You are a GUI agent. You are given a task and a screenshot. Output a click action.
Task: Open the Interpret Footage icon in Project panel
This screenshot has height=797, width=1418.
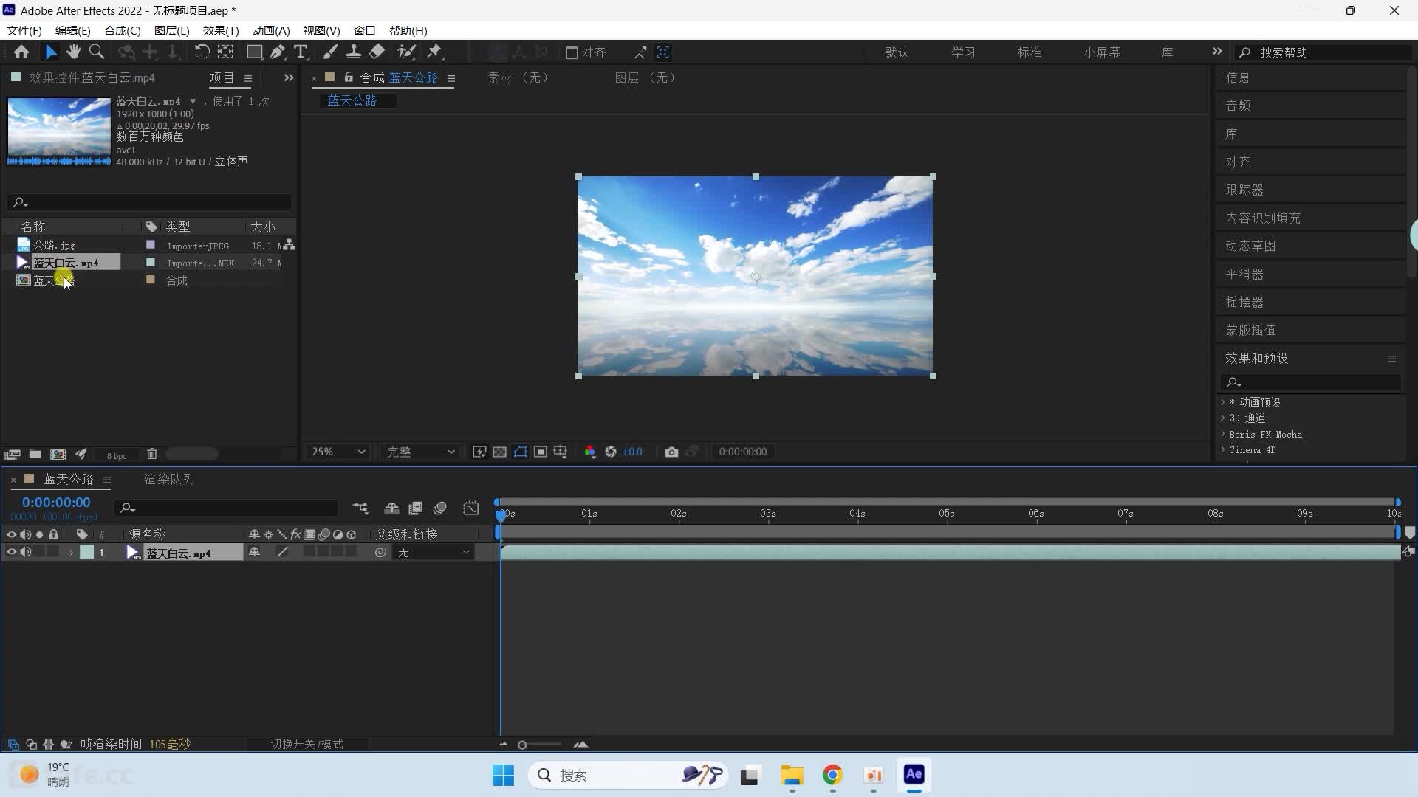tap(12, 454)
